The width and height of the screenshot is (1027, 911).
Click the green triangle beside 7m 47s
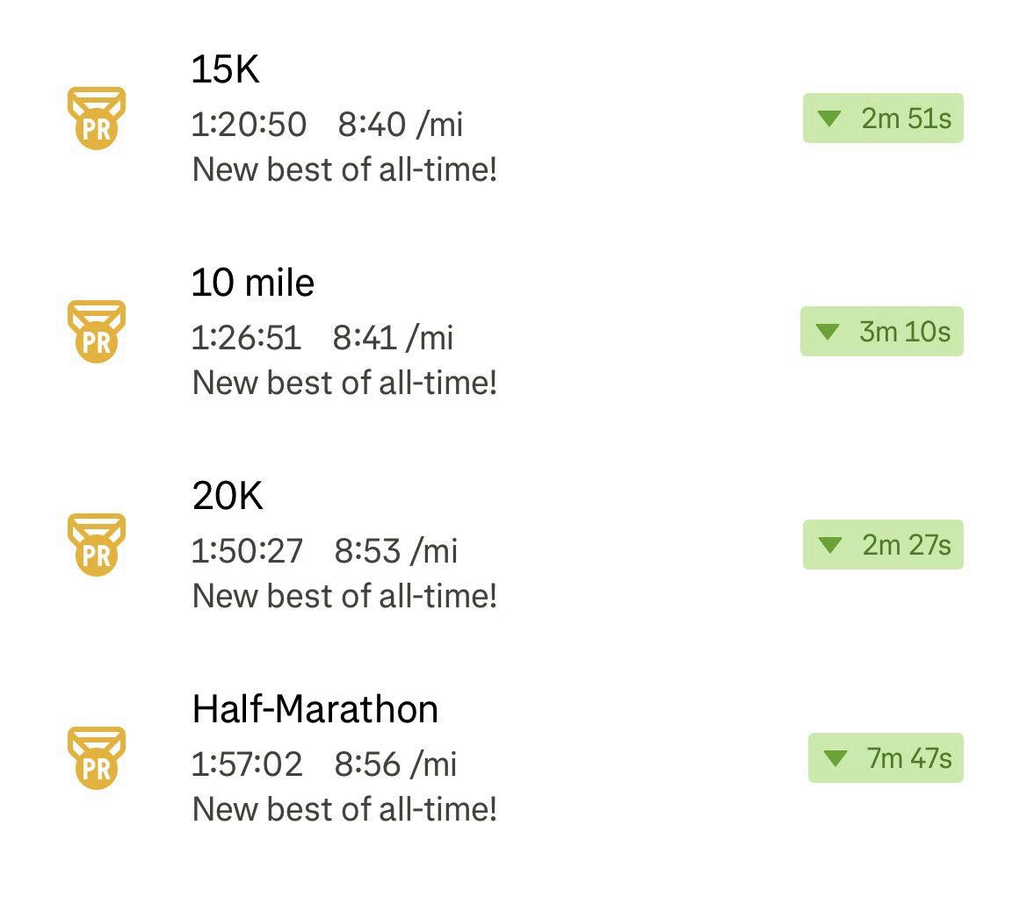pos(835,758)
